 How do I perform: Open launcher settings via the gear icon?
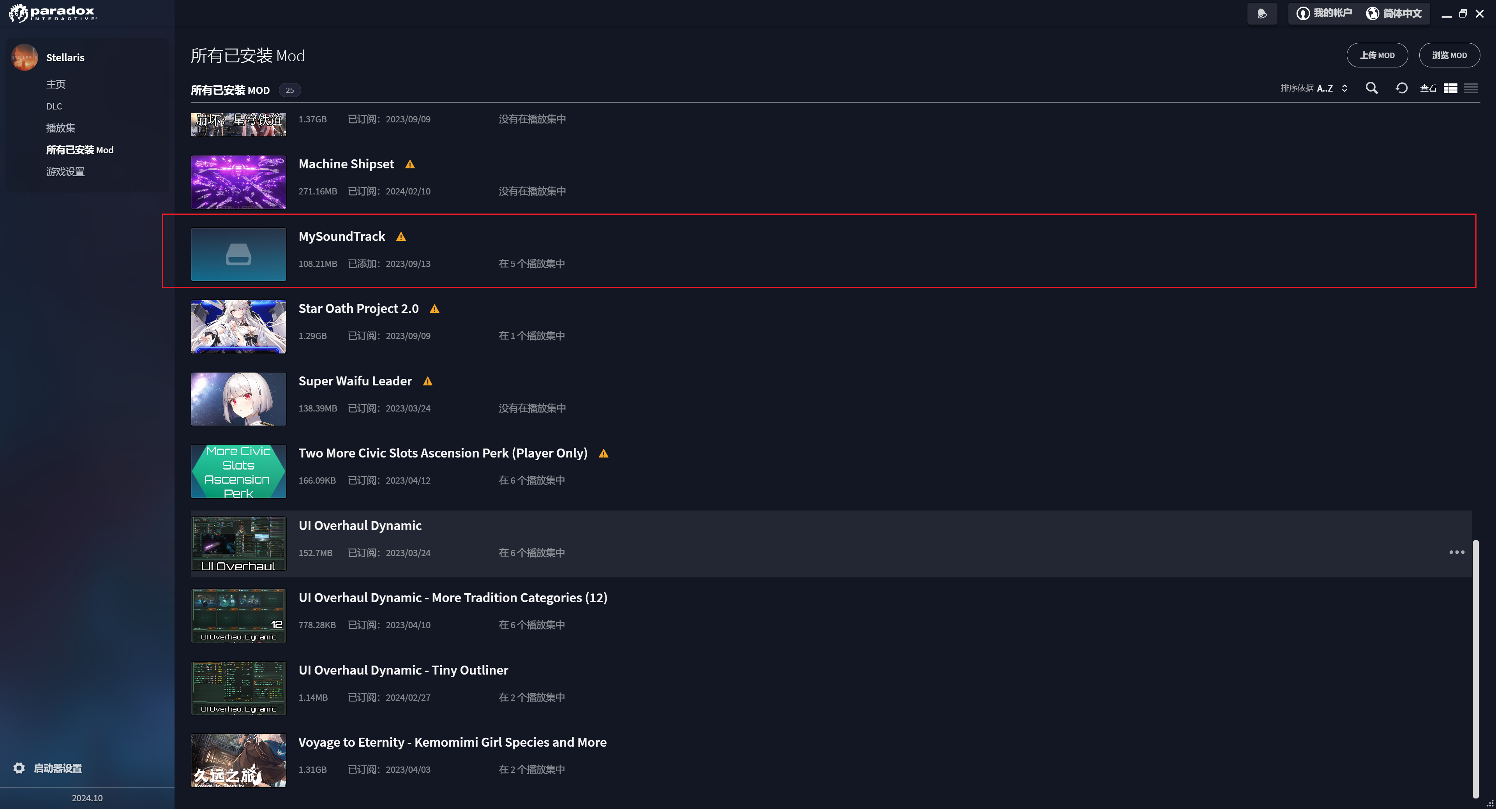(x=19, y=768)
